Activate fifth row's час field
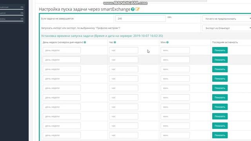 [124, 88]
